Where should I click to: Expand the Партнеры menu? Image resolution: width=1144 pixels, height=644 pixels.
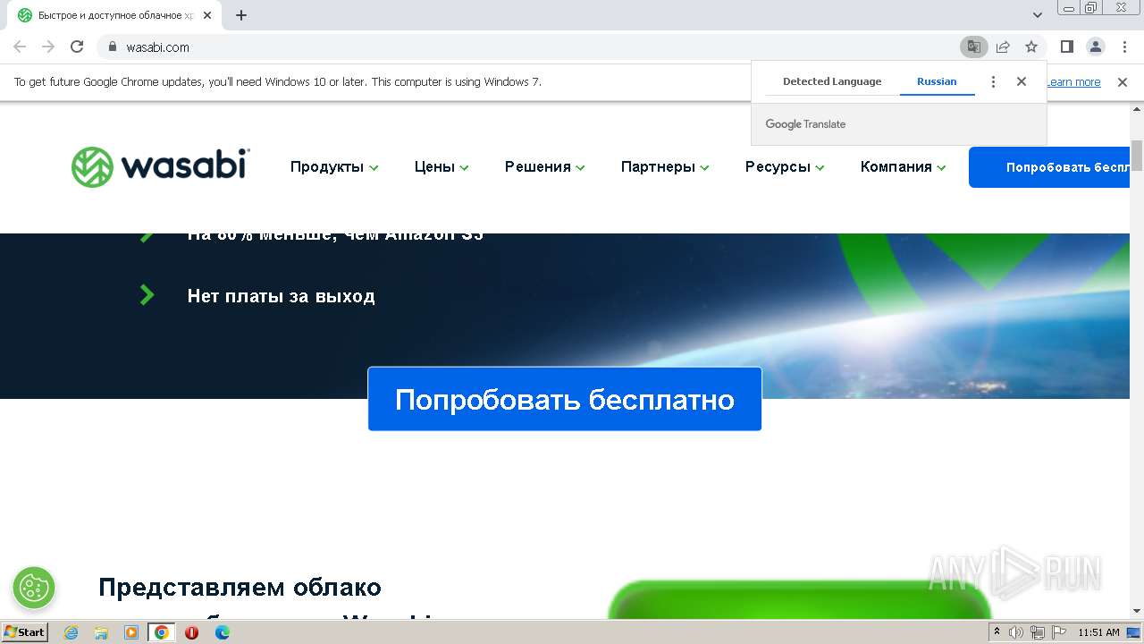[665, 167]
